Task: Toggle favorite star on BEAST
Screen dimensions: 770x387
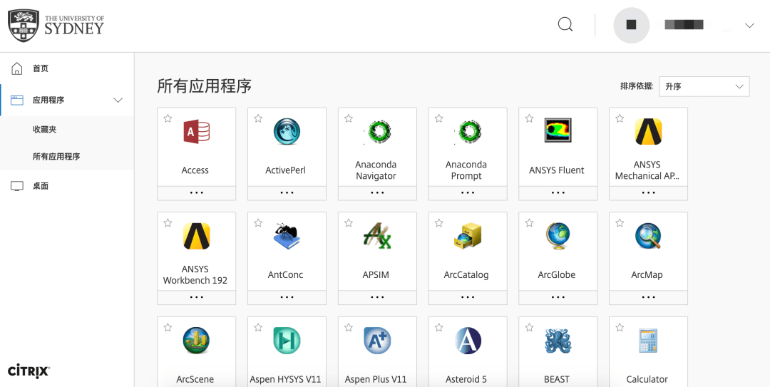Action: click(x=529, y=328)
